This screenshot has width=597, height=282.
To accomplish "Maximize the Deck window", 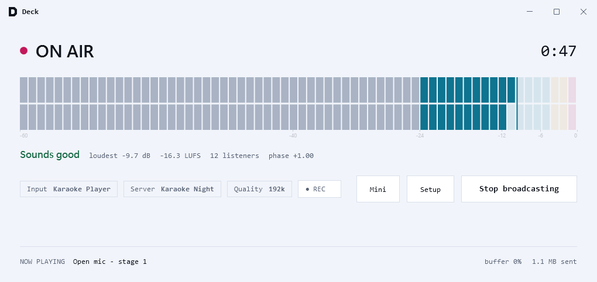I will point(557,12).
